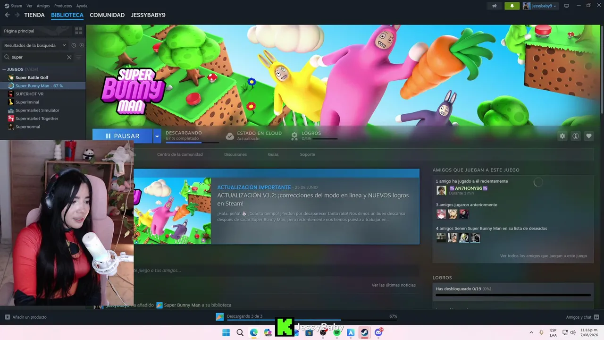Focus the library search field
This screenshot has height=340, width=604.
tap(38, 57)
